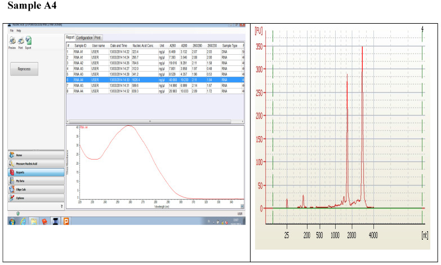Open the Home navigation pane item
The image size is (441, 265).
click(x=36, y=155)
